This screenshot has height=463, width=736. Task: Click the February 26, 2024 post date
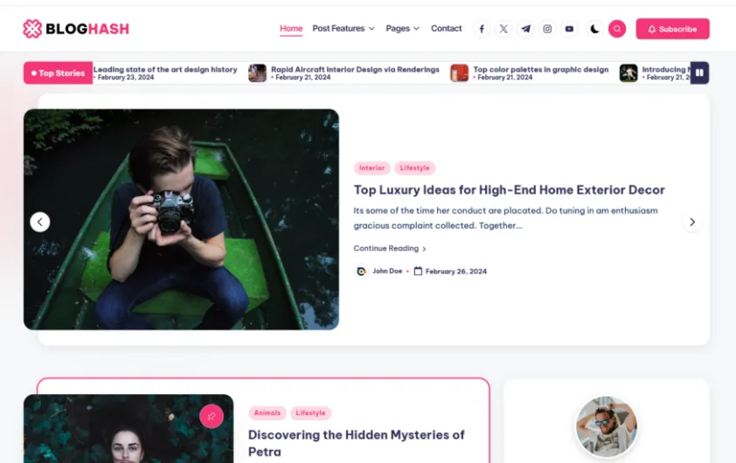(455, 272)
